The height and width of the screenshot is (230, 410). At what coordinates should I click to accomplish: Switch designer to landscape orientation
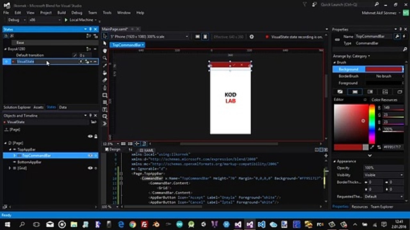(x=198, y=37)
